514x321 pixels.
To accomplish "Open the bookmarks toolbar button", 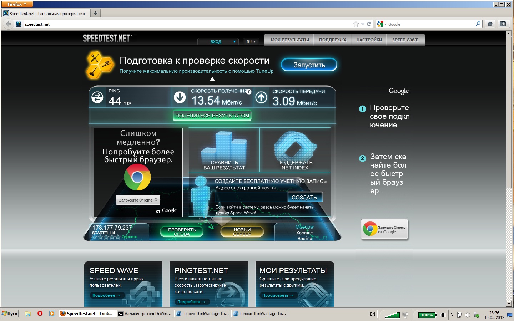I will (503, 24).
